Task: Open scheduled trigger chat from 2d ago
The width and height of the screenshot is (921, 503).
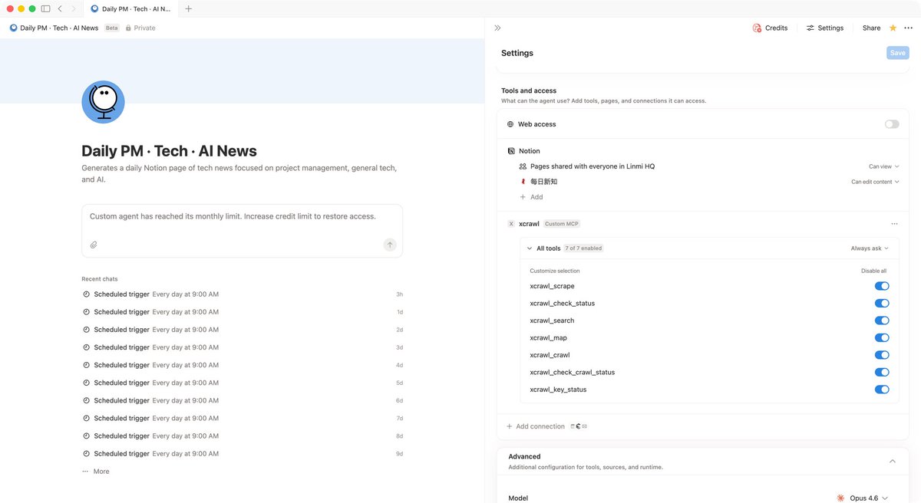Action: (x=242, y=330)
